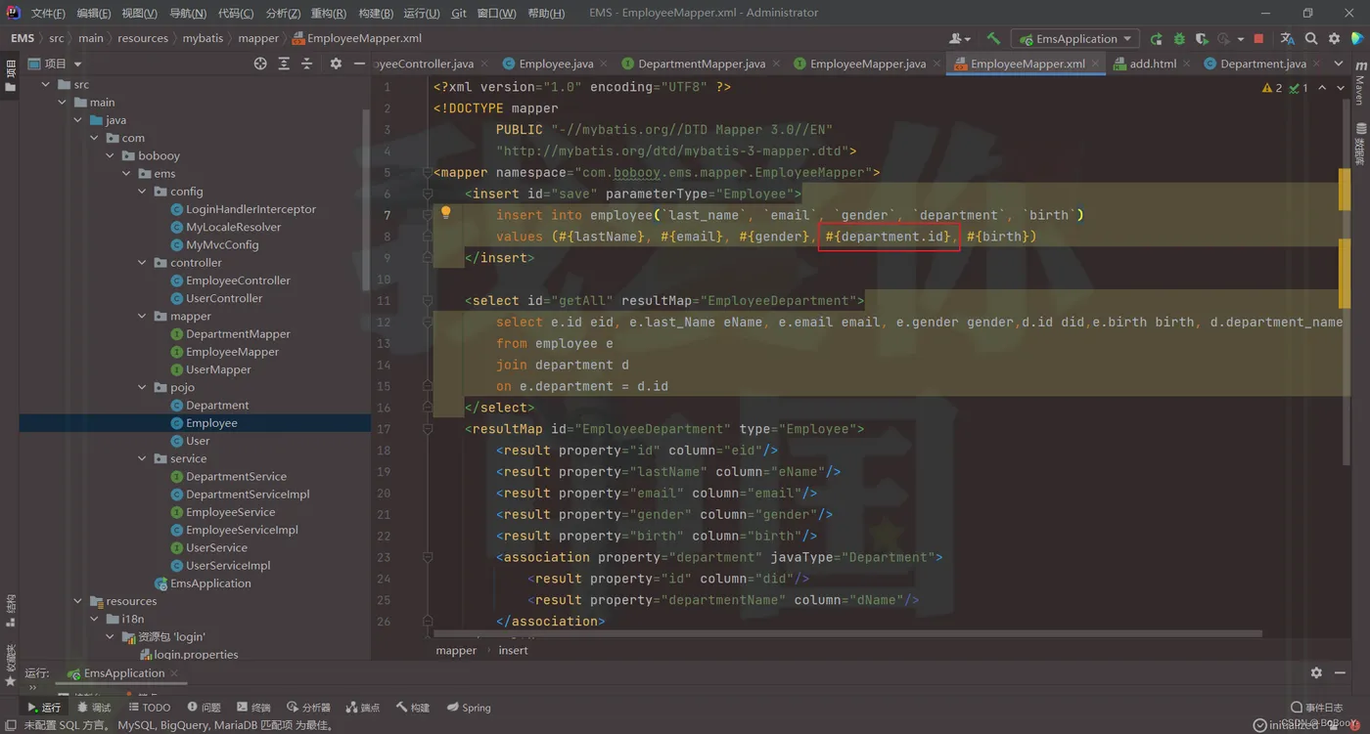Click the yellow intention bulb on line 7
1370x734 pixels.
(x=445, y=213)
